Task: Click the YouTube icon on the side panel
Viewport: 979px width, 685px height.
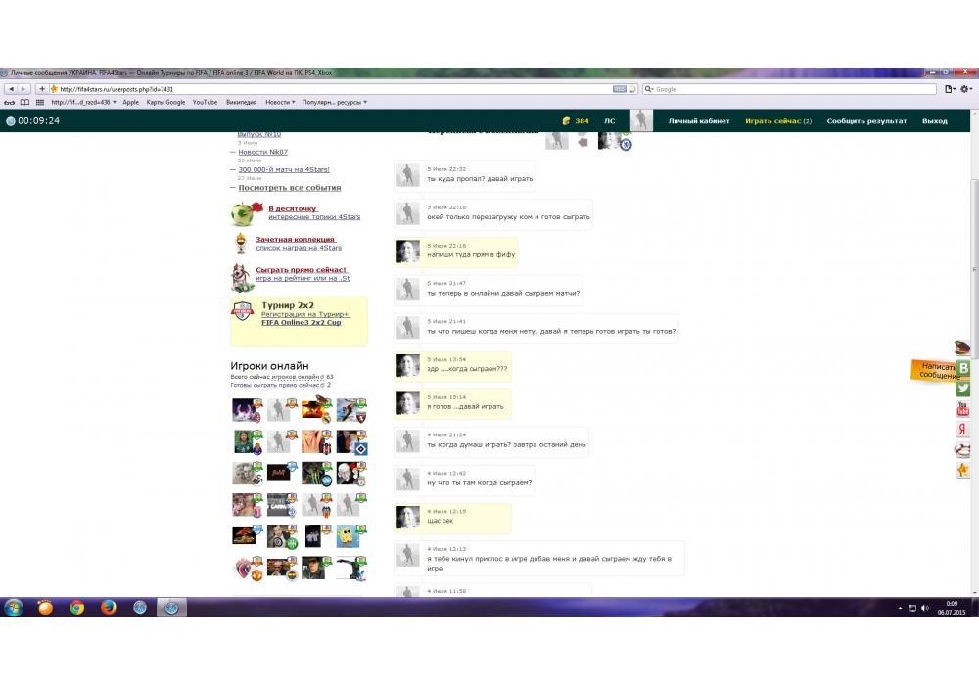Action: [x=963, y=409]
